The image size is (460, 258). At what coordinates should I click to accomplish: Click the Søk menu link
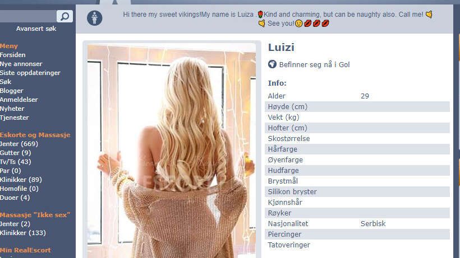coord(6,82)
